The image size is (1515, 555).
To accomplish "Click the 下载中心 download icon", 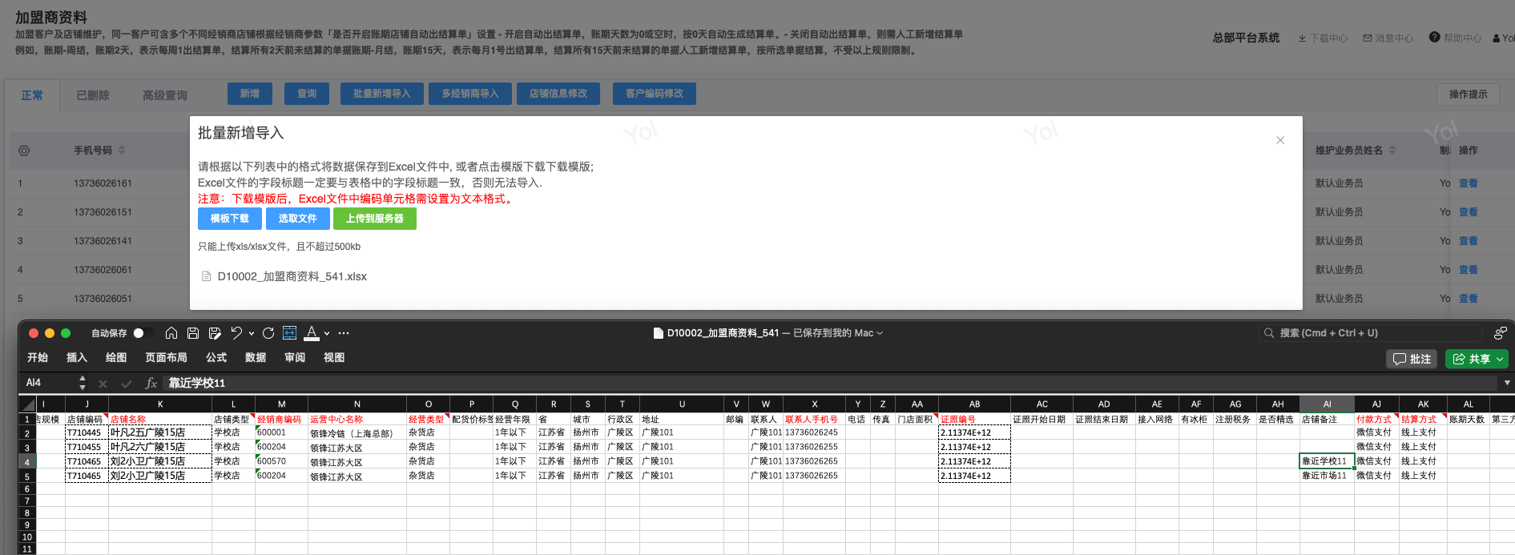I will point(1303,38).
